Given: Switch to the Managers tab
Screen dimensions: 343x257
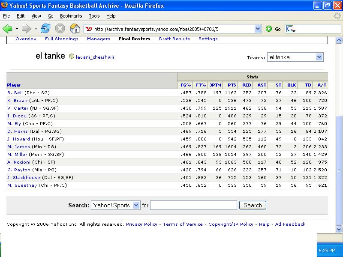Looking at the screenshot, I should (99, 39).
